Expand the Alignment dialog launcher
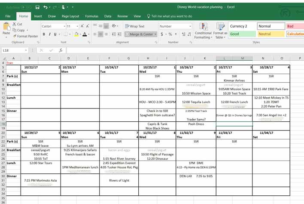Screen dimensions: 304x204 coord(156,42)
